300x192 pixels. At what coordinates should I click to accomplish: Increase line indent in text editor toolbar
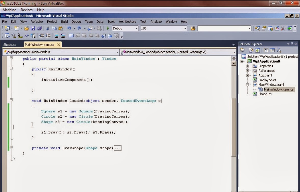click(x=48, y=36)
